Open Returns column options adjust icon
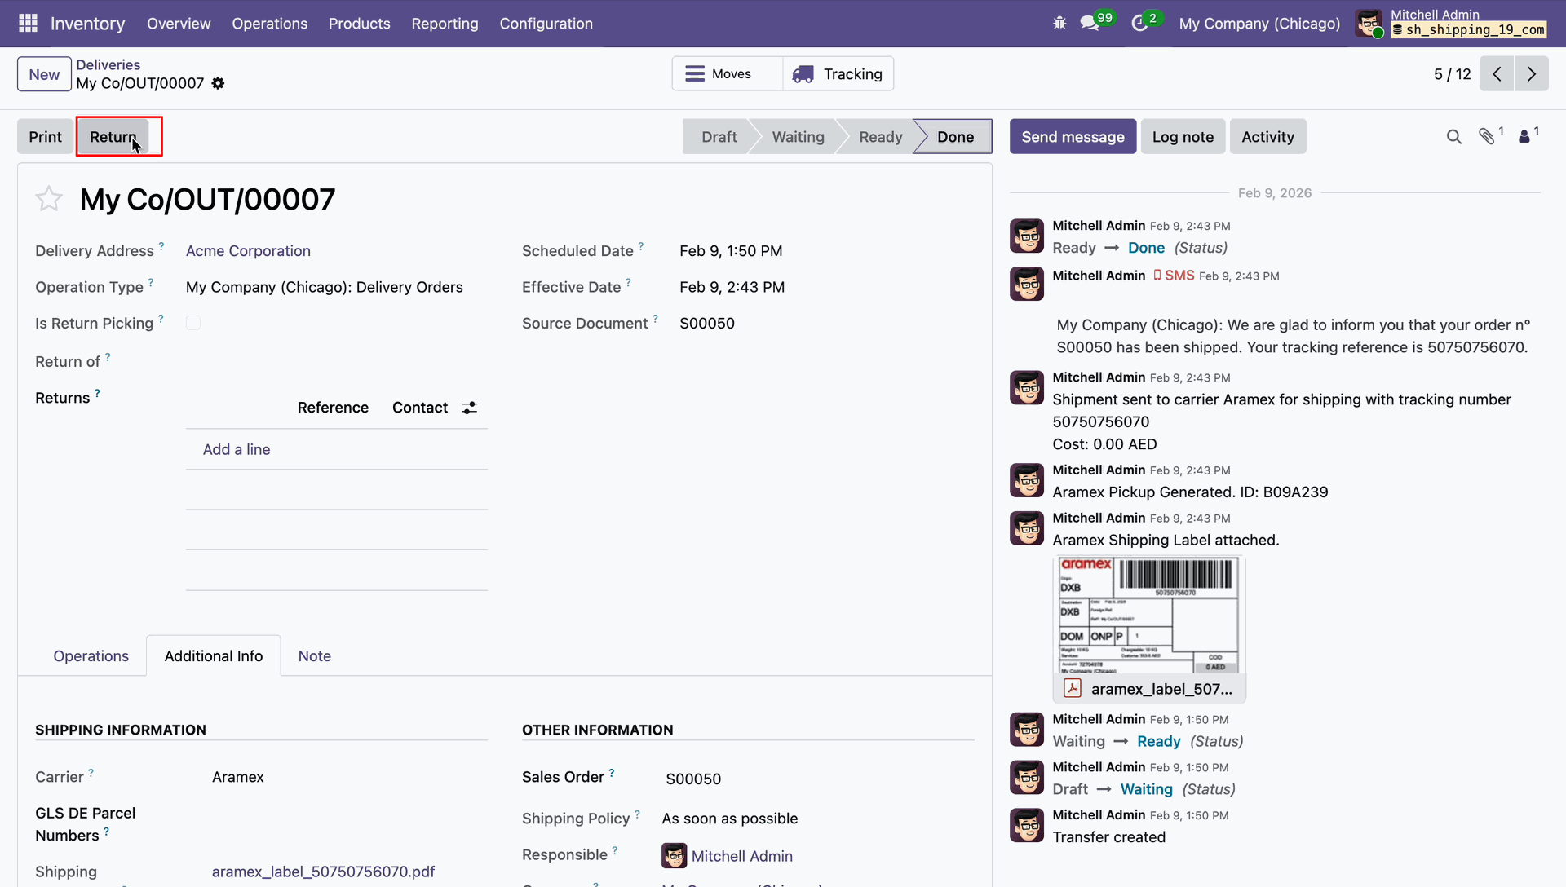Viewport: 1566px width, 887px height. tap(470, 408)
